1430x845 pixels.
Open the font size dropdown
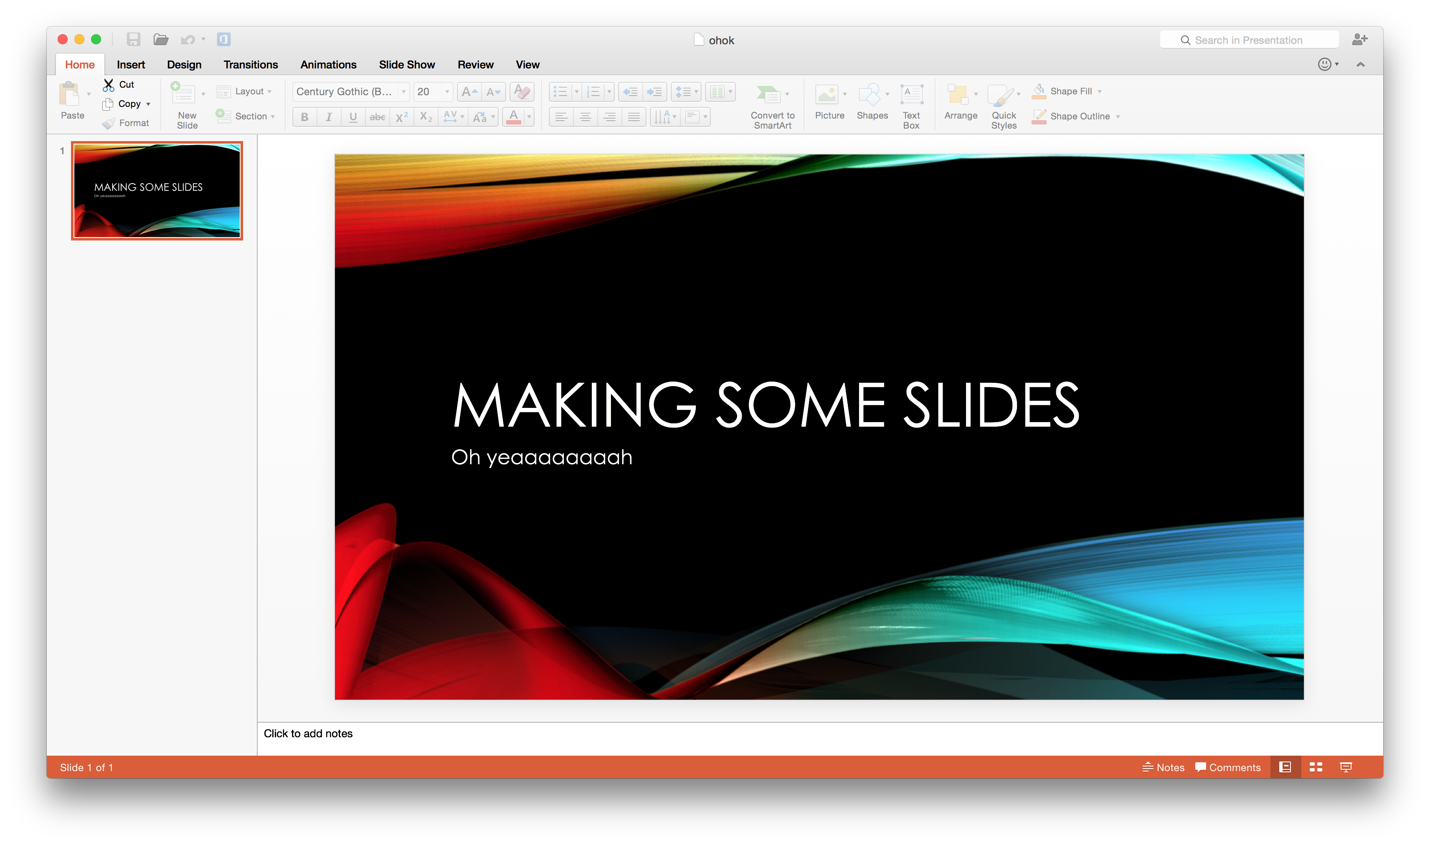coord(447,92)
